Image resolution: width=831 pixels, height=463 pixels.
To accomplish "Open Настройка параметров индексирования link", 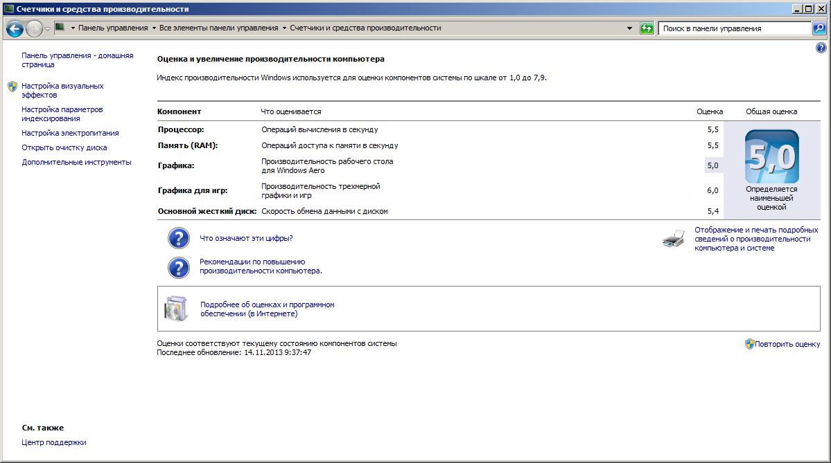I will [62, 114].
